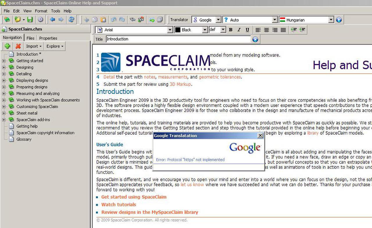Screen dimensions: 372x228
Task: Run translation with the blue play button
Action: click(x=339, y=20)
